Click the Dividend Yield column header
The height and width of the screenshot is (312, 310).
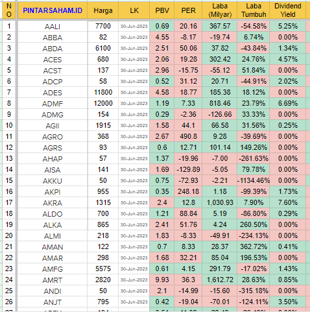pos(288,10)
